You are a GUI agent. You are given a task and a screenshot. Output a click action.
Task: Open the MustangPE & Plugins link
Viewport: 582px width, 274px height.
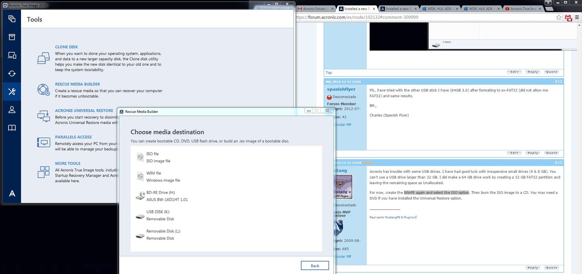[399, 217]
